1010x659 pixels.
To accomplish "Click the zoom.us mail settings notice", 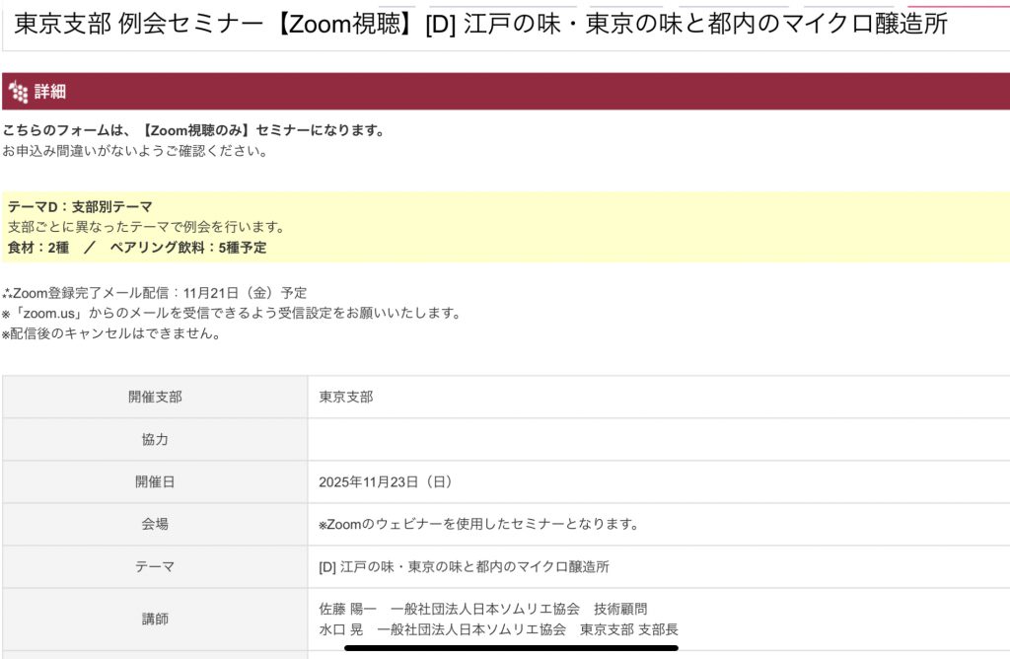I will click(232, 314).
